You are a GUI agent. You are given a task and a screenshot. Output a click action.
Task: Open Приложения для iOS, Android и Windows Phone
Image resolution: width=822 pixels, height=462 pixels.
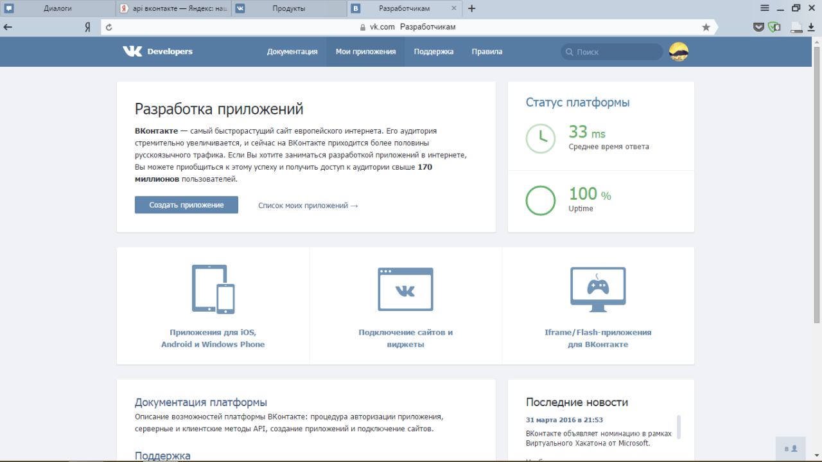click(213, 338)
